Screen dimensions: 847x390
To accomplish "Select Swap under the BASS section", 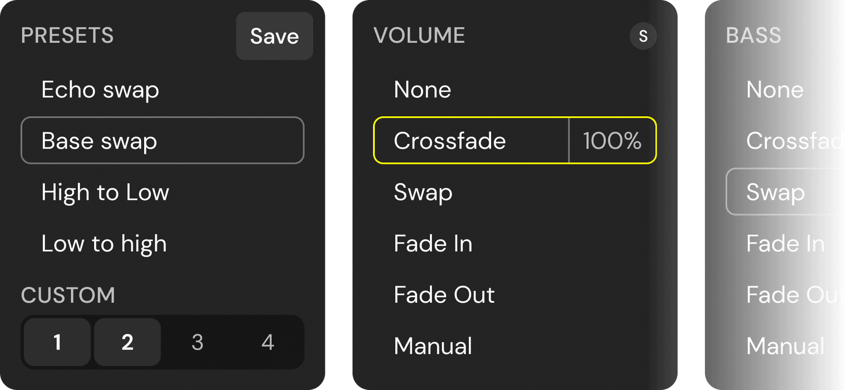I will click(776, 192).
